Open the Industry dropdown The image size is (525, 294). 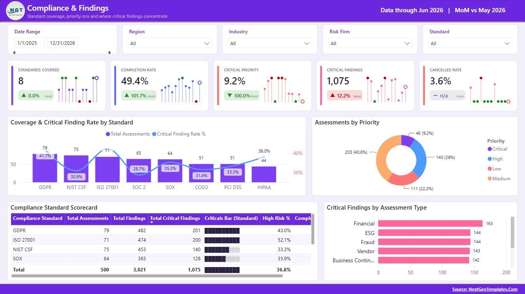pos(270,43)
